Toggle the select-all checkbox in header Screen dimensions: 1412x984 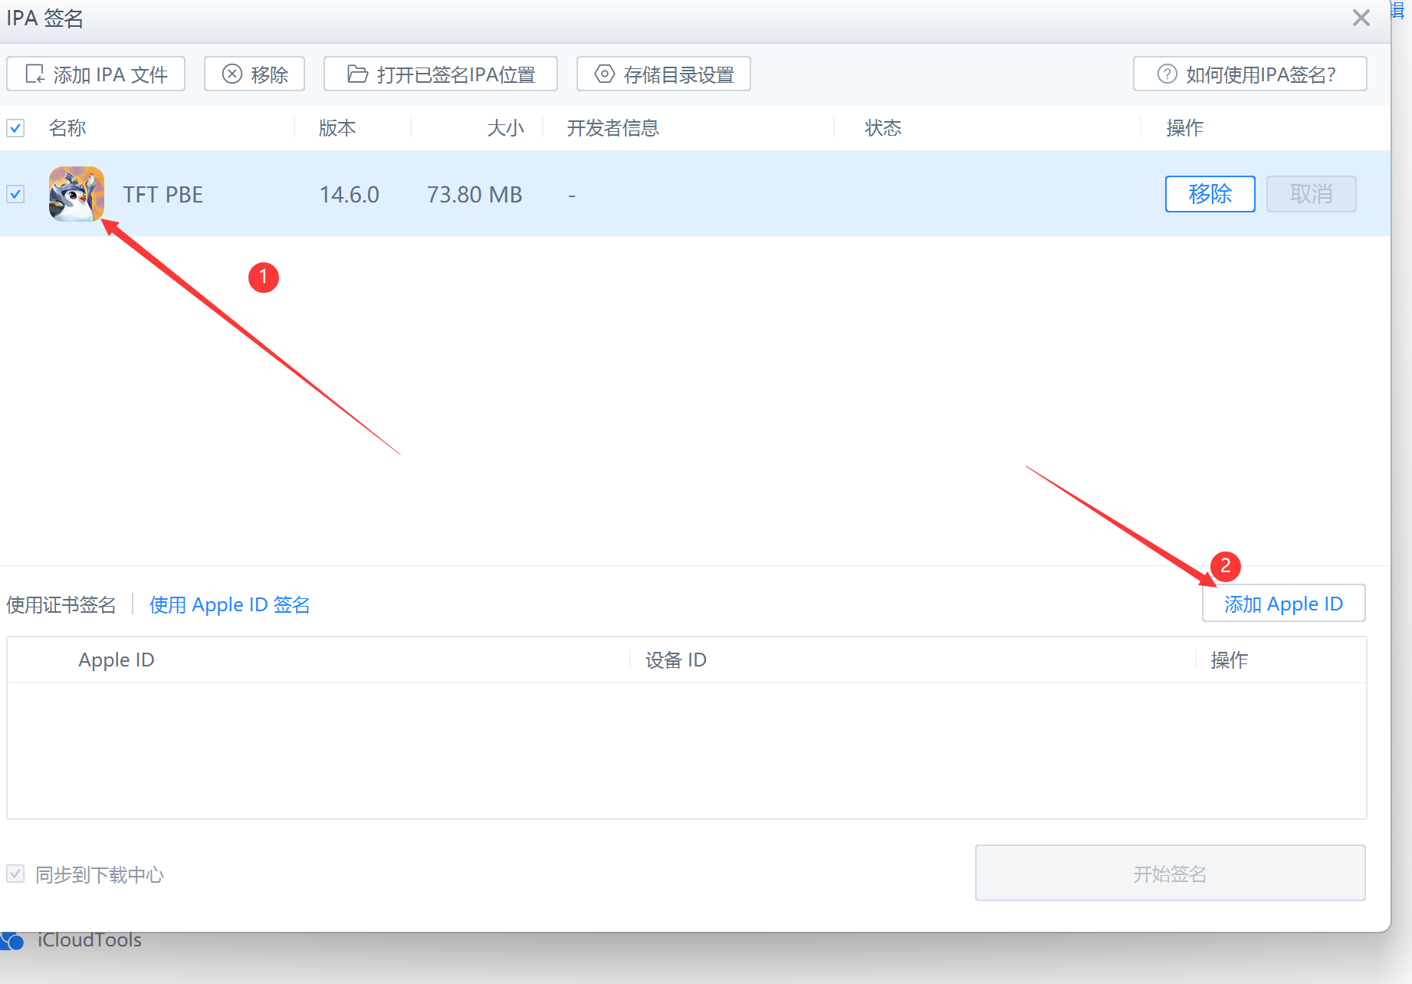[16, 128]
